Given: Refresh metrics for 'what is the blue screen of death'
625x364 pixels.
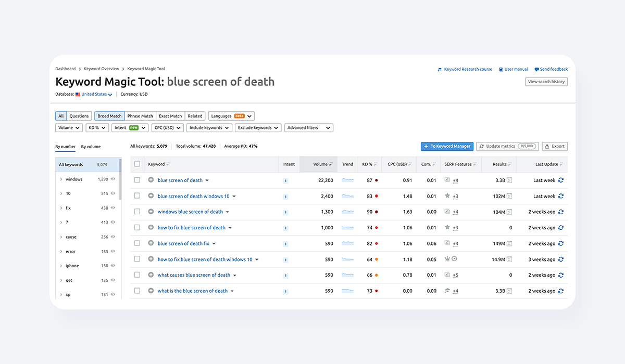Looking at the screenshot, I should (x=561, y=291).
